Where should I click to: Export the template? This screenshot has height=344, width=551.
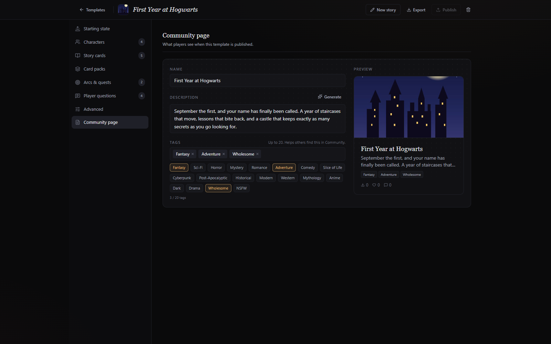416,10
